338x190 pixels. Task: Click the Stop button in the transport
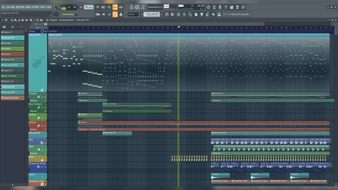75,7
